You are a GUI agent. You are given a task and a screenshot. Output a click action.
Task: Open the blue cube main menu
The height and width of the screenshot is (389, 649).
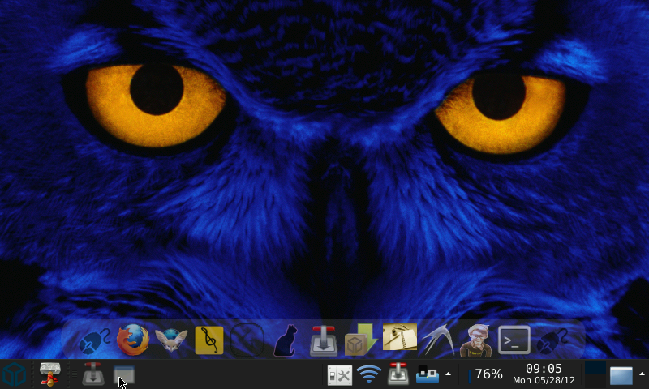tap(14, 374)
